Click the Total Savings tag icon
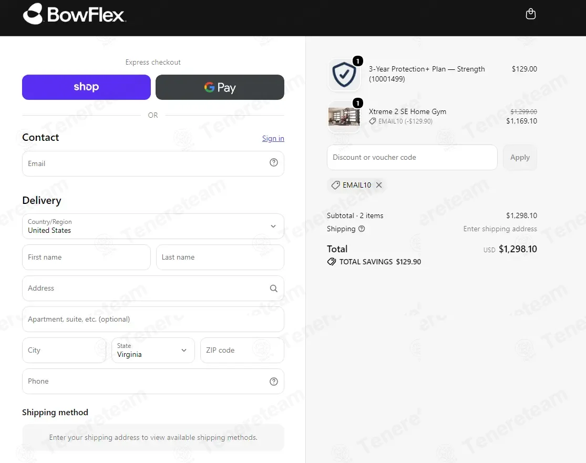The image size is (586, 463). pos(332,262)
